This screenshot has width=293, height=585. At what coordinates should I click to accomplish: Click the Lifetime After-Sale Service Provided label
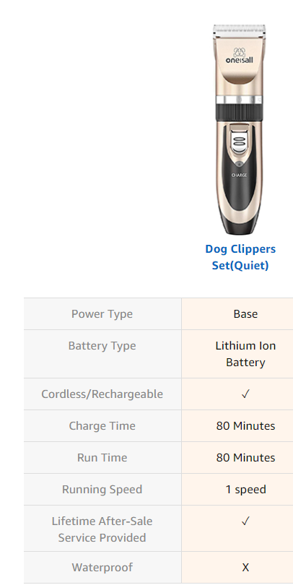click(x=102, y=529)
